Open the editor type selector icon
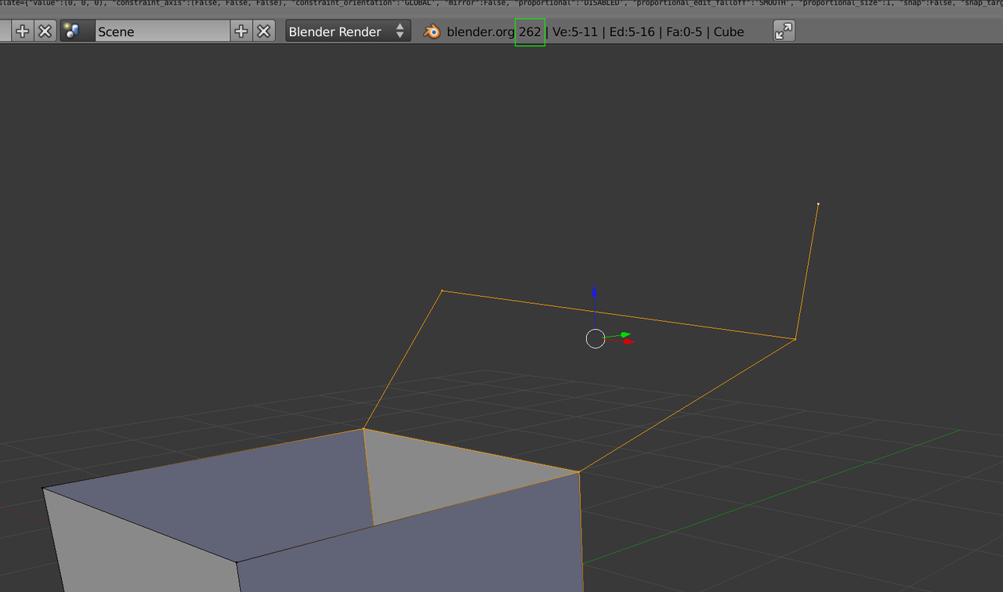The height and width of the screenshot is (592, 1003). 3,31
